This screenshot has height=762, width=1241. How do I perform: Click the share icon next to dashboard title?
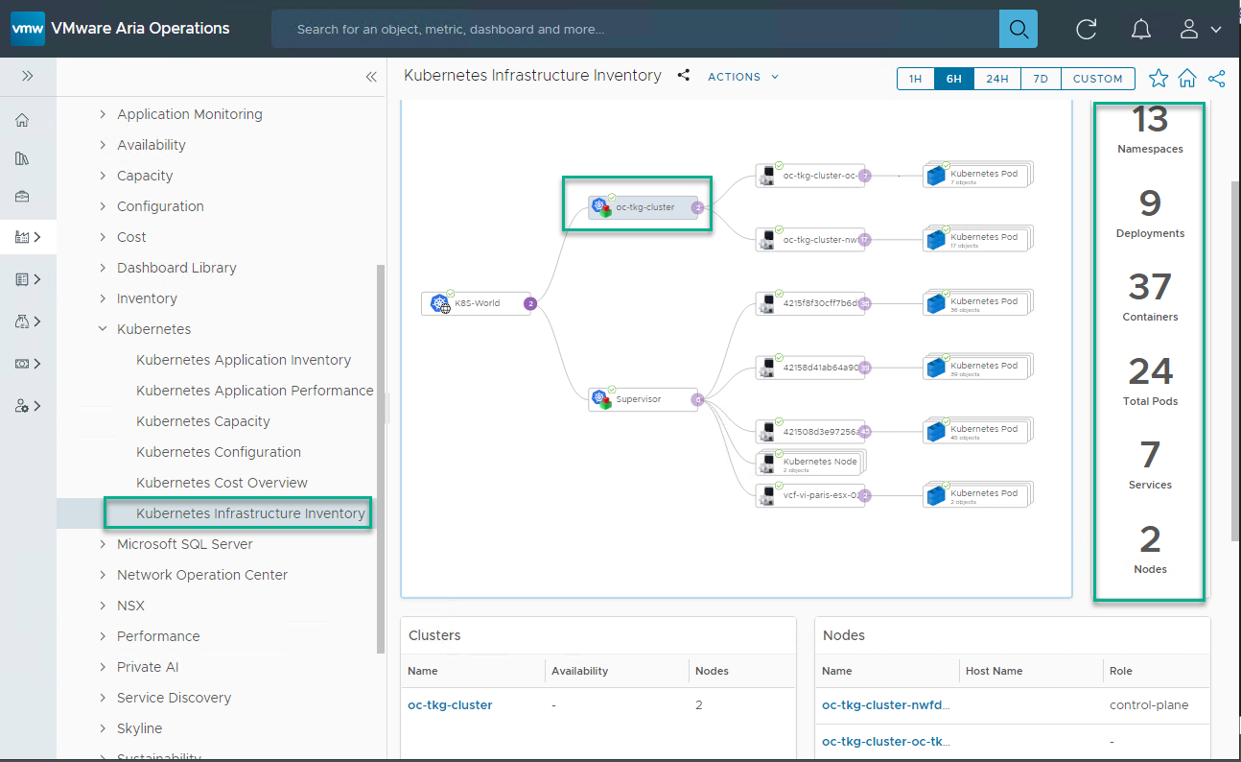[684, 76]
